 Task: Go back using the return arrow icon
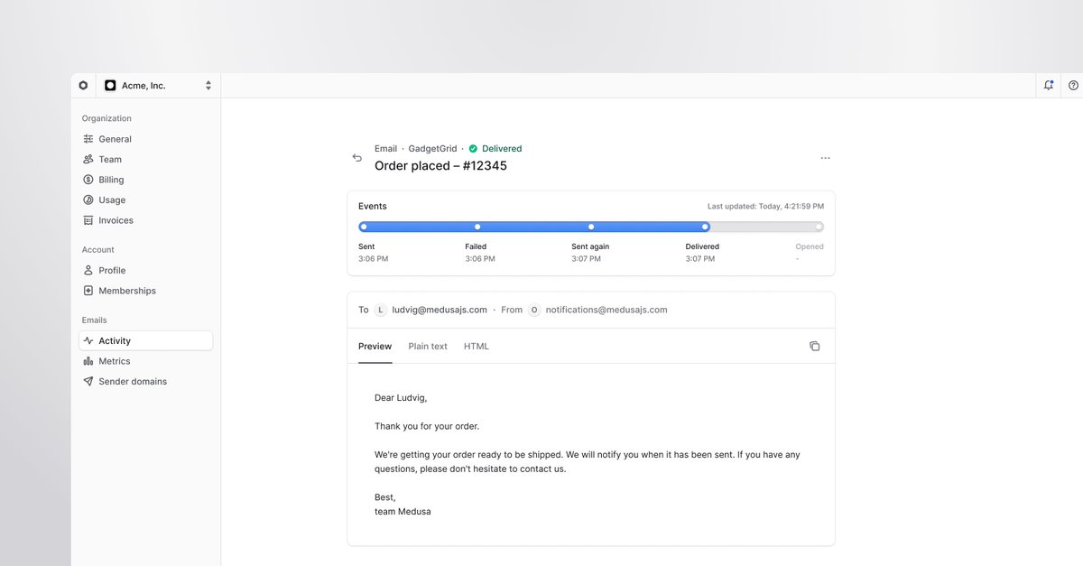pos(357,158)
